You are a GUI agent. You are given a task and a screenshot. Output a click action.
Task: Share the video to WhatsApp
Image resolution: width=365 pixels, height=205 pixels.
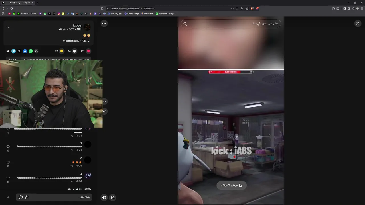coord(31,51)
